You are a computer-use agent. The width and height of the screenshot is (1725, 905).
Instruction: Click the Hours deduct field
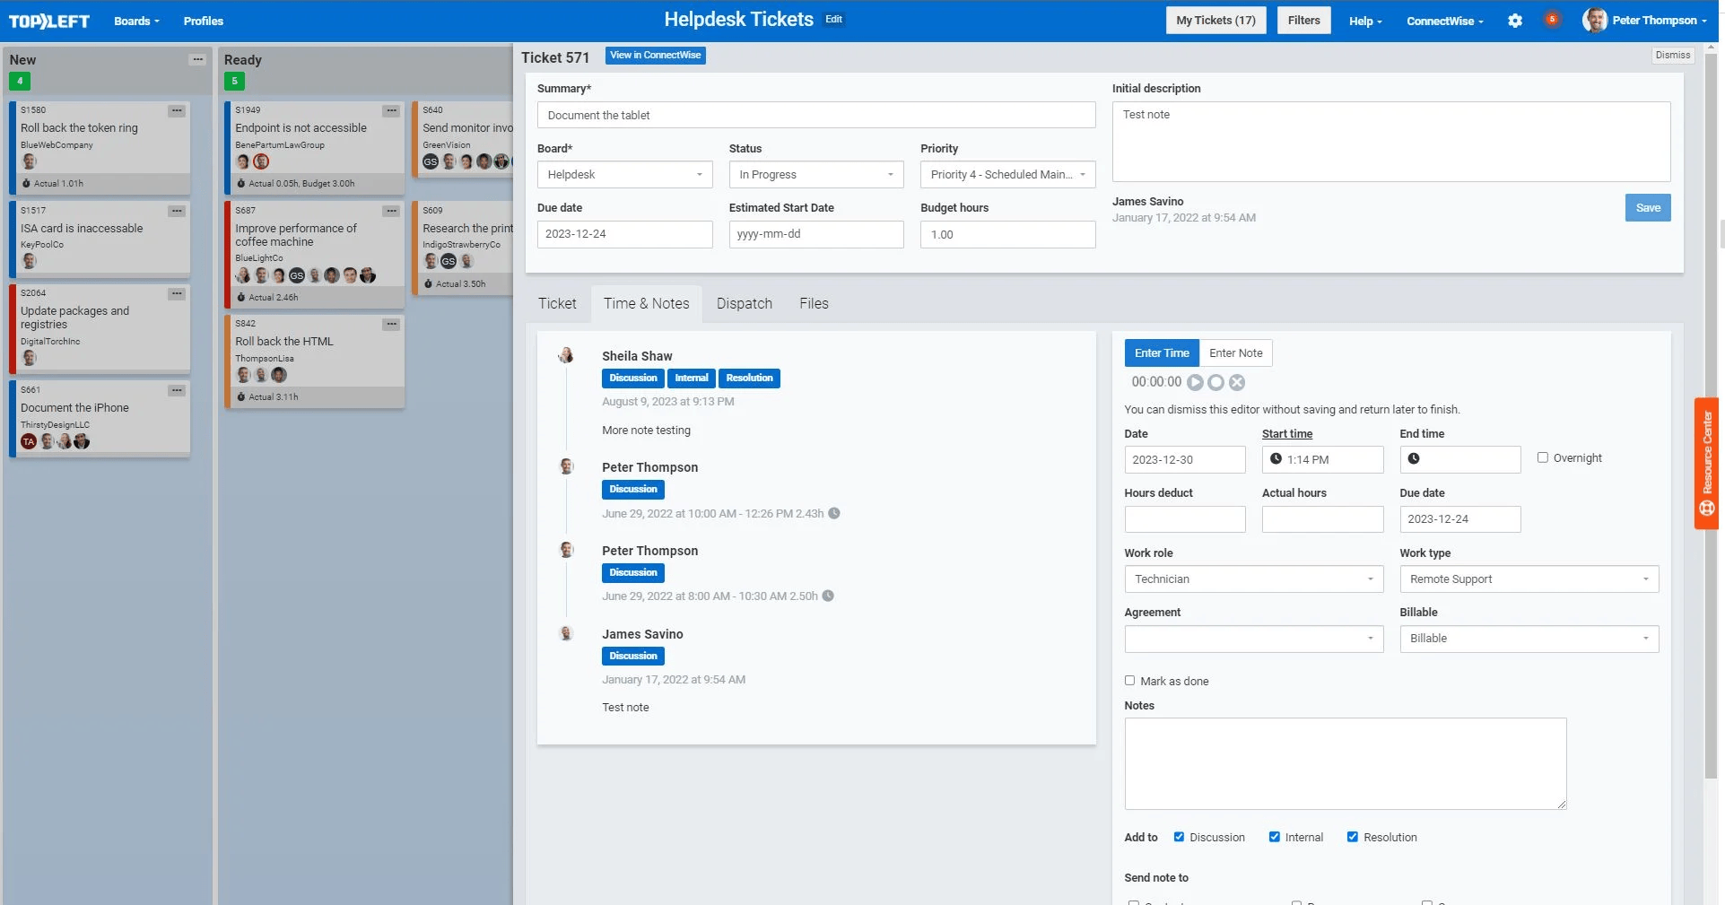(1185, 519)
